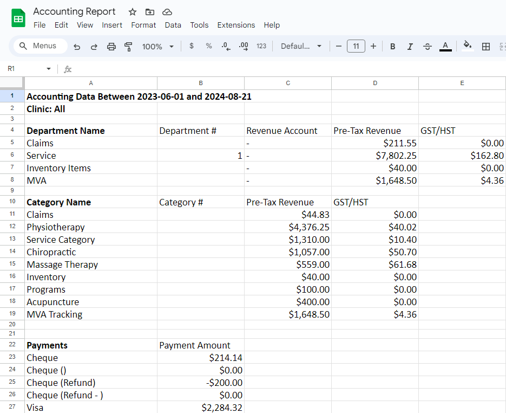Open the text color picker
506x413 pixels.
[445, 47]
